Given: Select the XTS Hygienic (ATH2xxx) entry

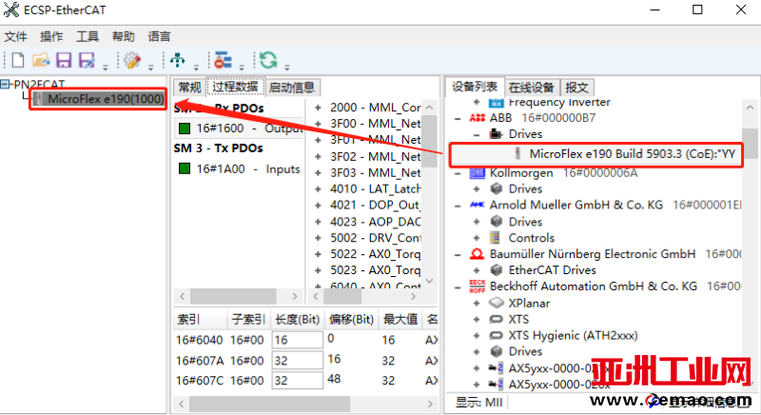Looking at the screenshot, I should click(x=573, y=335).
